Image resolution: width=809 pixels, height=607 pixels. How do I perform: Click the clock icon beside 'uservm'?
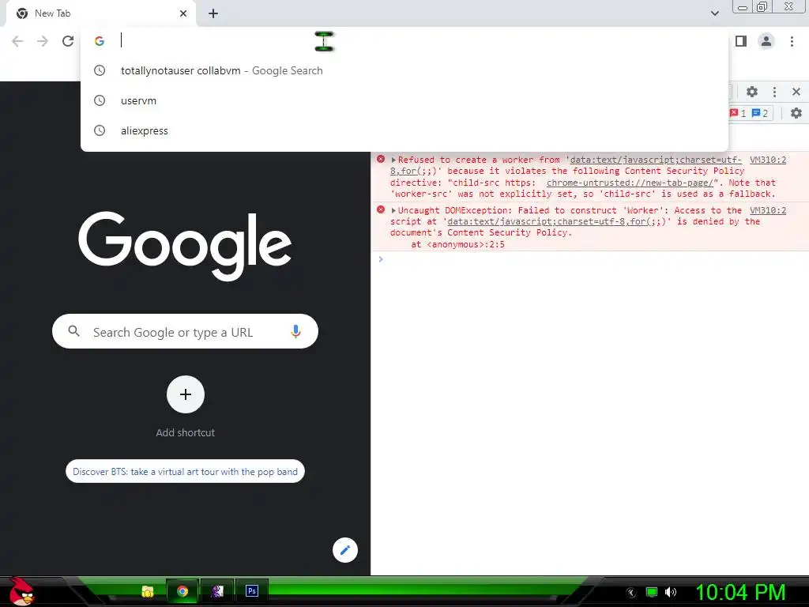click(x=100, y=100)
